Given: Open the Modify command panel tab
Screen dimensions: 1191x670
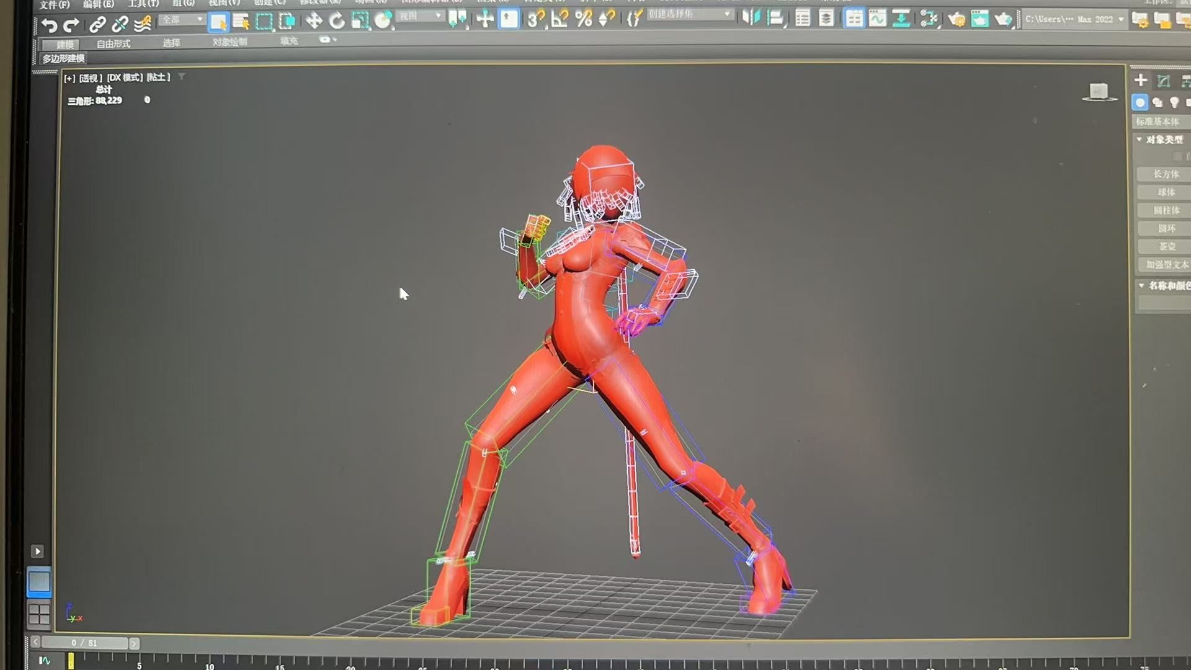Looking at the screenshot, I should (1164, 81).
